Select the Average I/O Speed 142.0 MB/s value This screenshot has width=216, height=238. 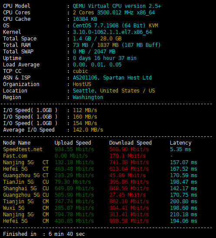tap(88, 130)
